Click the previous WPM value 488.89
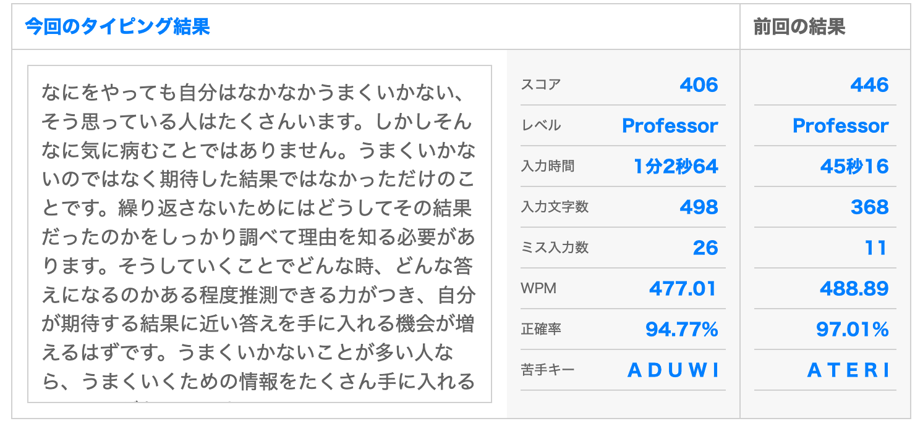The width and height of the screenshot is (915, 421). [x=854, y=288]
